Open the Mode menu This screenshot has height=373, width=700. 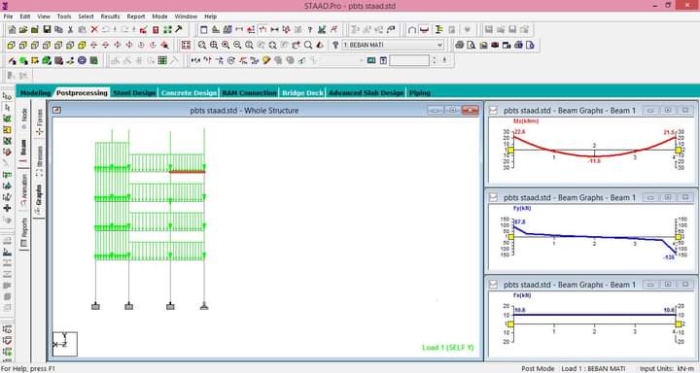(159, 17)
